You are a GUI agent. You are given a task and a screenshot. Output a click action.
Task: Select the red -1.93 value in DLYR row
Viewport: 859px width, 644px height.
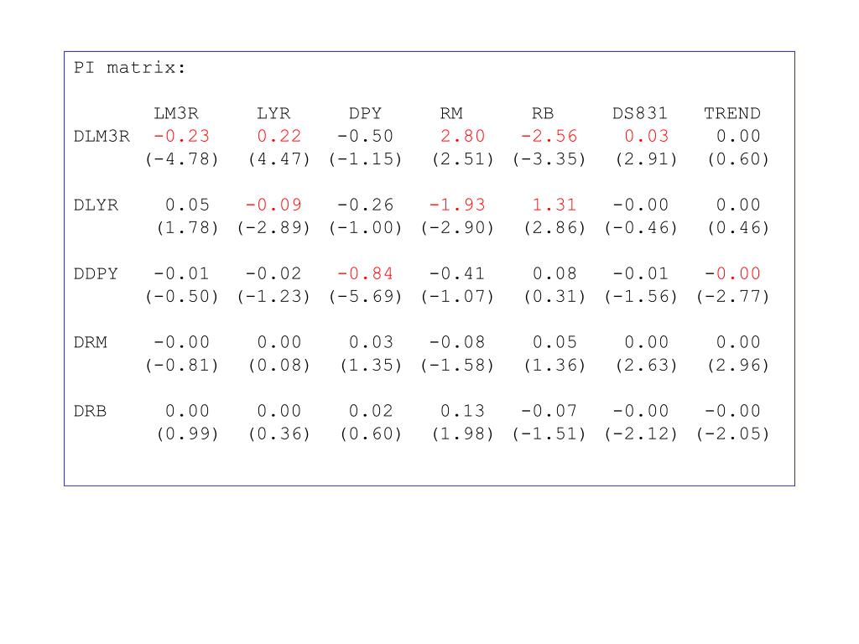(457, 205)
